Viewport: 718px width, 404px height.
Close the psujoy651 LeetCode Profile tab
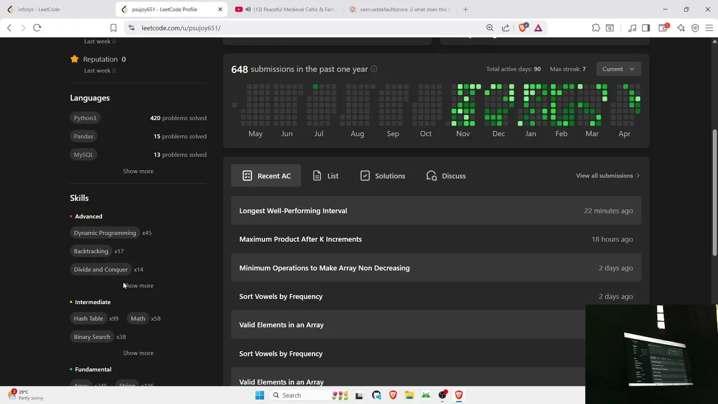[x=220, y=10]
